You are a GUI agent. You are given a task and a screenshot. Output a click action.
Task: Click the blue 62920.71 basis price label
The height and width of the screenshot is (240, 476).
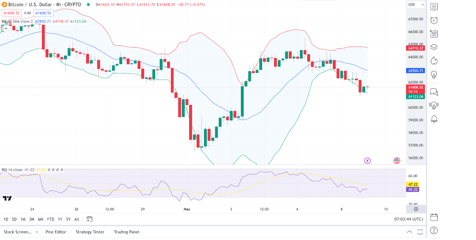coord(416,71)
